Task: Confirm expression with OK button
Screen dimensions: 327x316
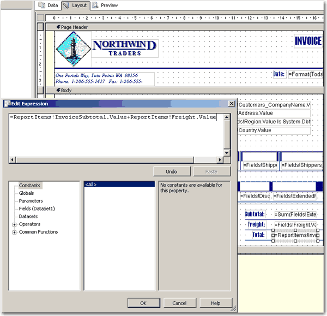Action: [143, 303]
